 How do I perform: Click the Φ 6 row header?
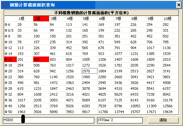tap(11, 25)
